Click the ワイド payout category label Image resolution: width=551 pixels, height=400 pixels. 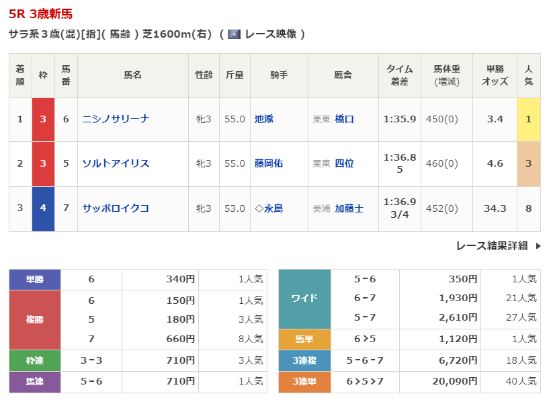point(304,298)
